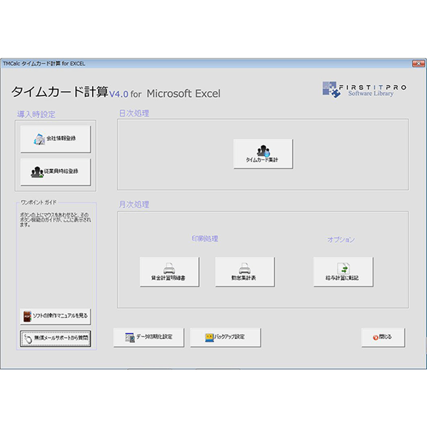Click the 月次処理 section heading

[x=134, y=204]
